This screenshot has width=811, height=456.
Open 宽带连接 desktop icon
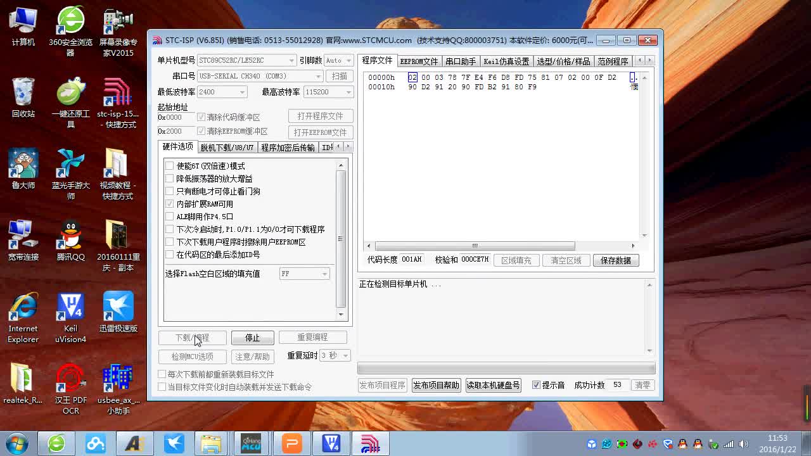coord(23,241)
